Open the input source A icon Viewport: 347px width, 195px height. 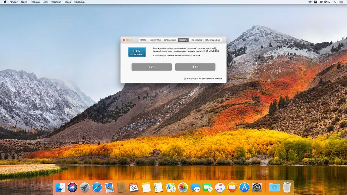(x=315, y=2)
